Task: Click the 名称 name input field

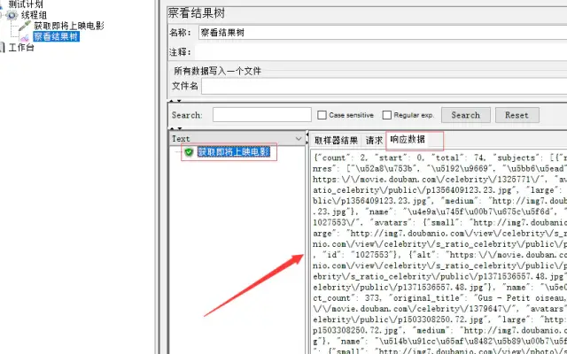Action: [383, 33]
